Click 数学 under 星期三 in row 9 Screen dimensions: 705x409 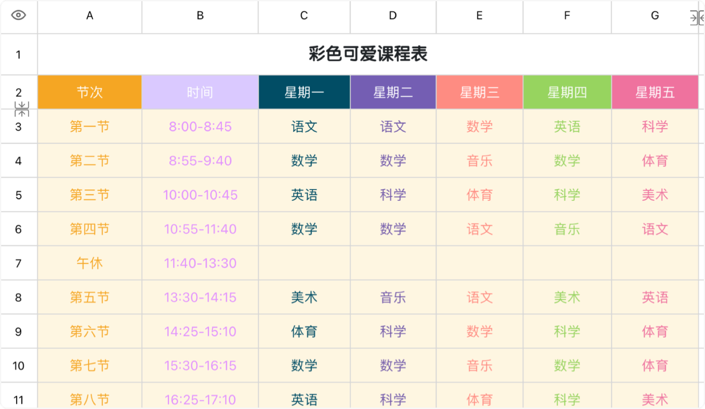[x=479, y=332]
